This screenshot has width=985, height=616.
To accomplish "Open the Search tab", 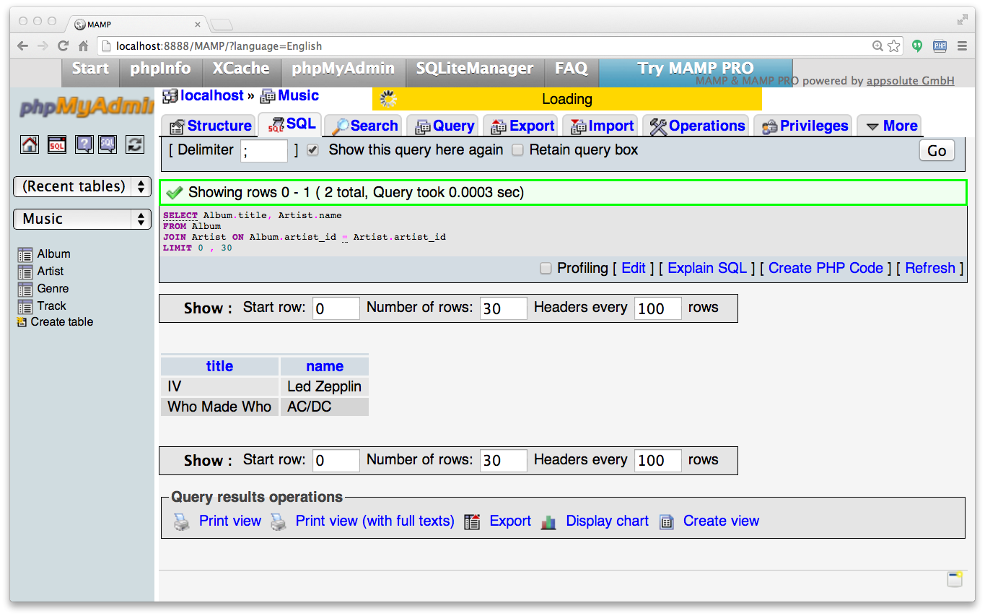I will point(364,126).
